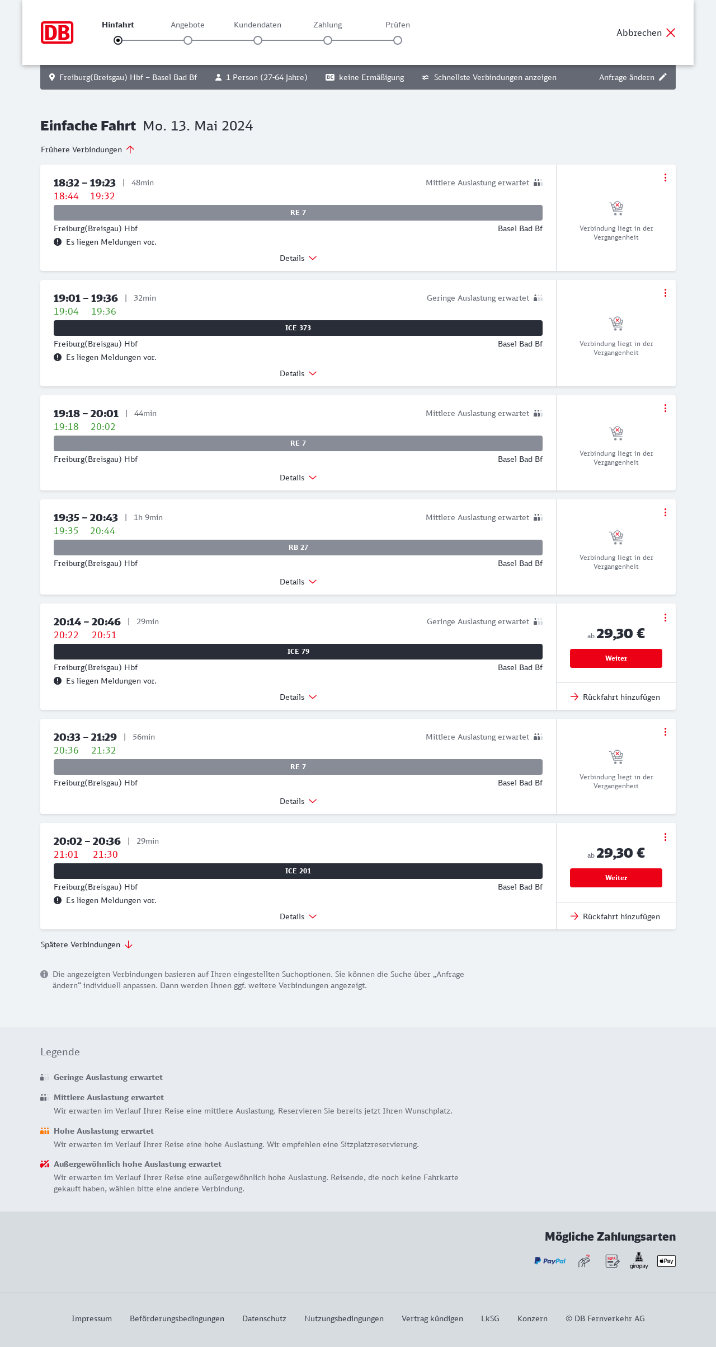Click the alert icon under ICE 373

tap(58, 357)
